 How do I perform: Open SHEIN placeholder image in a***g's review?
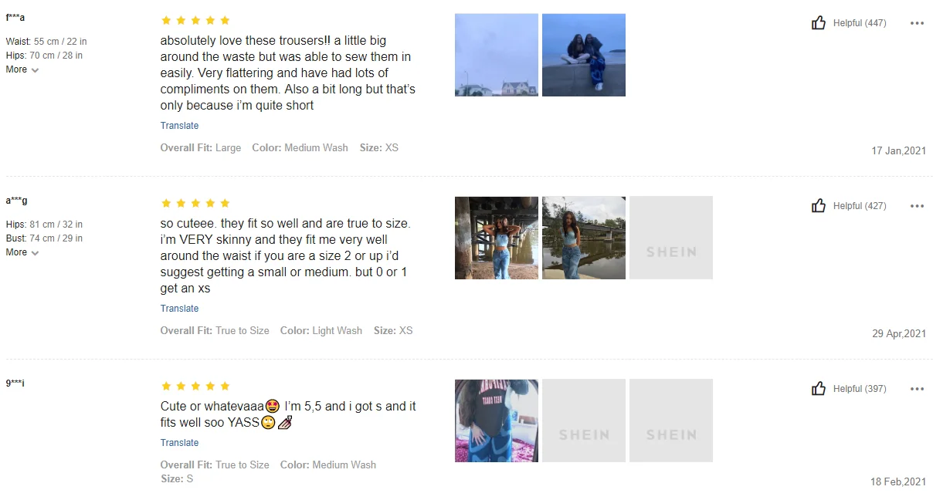coord(671,238)
